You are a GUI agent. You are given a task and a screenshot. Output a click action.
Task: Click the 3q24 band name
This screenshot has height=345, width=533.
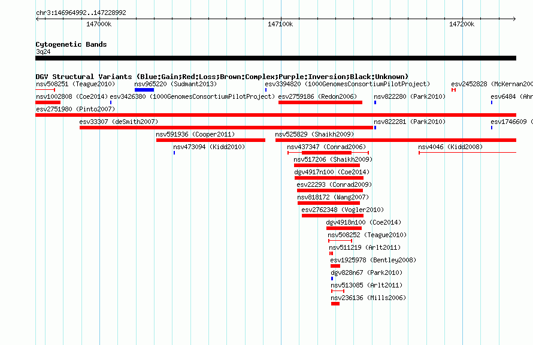click(43, 52)
